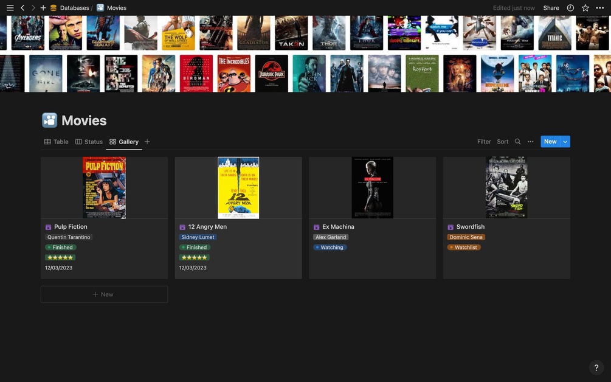The height and width of the screenshot is (382, 611).
Task: Open the database view options ellipsis
Action: (531, 142)
